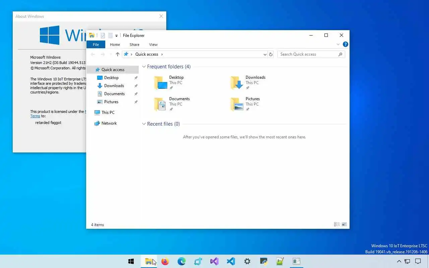Open the Recent locations dropdown next to Forward
The image size is (429, 268).
(x=111, y=54)
